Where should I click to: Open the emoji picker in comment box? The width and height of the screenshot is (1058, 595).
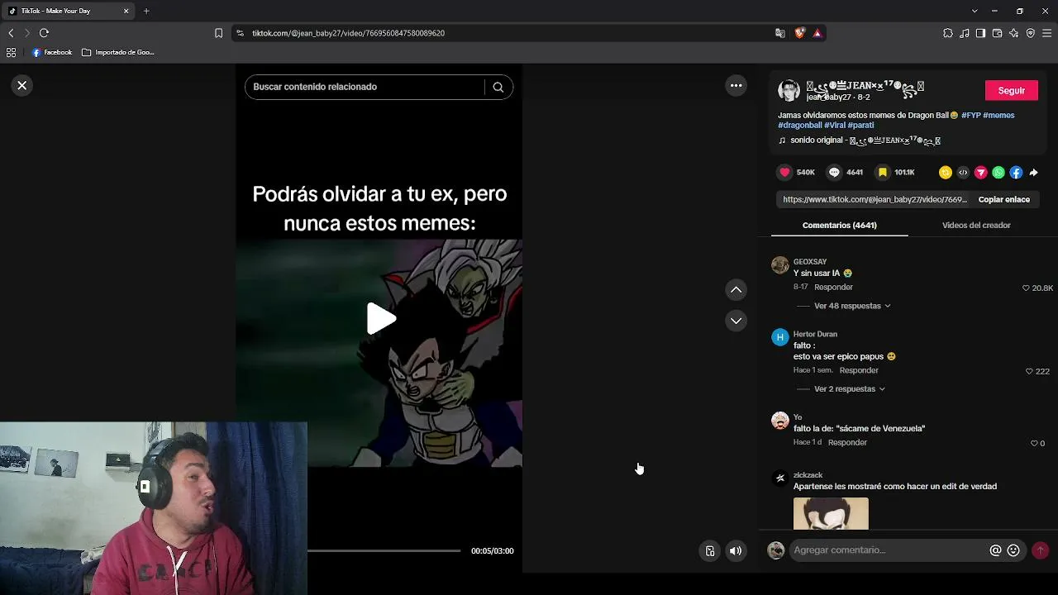pyautogui.click(x=1013, y=550)
